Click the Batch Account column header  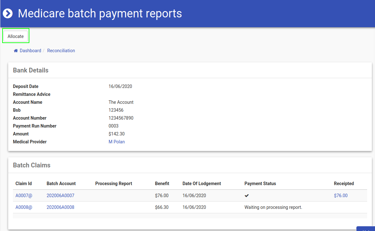tap(61, 184)
